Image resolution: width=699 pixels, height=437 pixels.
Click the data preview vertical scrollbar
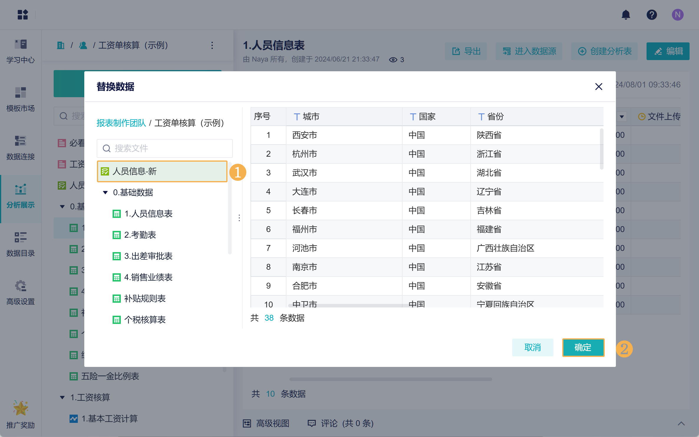(601, 149)
